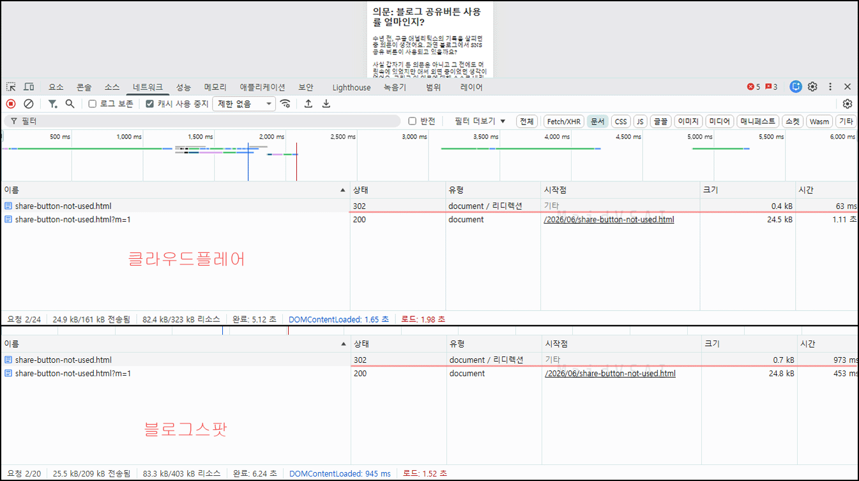The height and width of the screenshot is (481, 859).
Task: Sort by the top table's 상태 column header
Action: [398, 190]
